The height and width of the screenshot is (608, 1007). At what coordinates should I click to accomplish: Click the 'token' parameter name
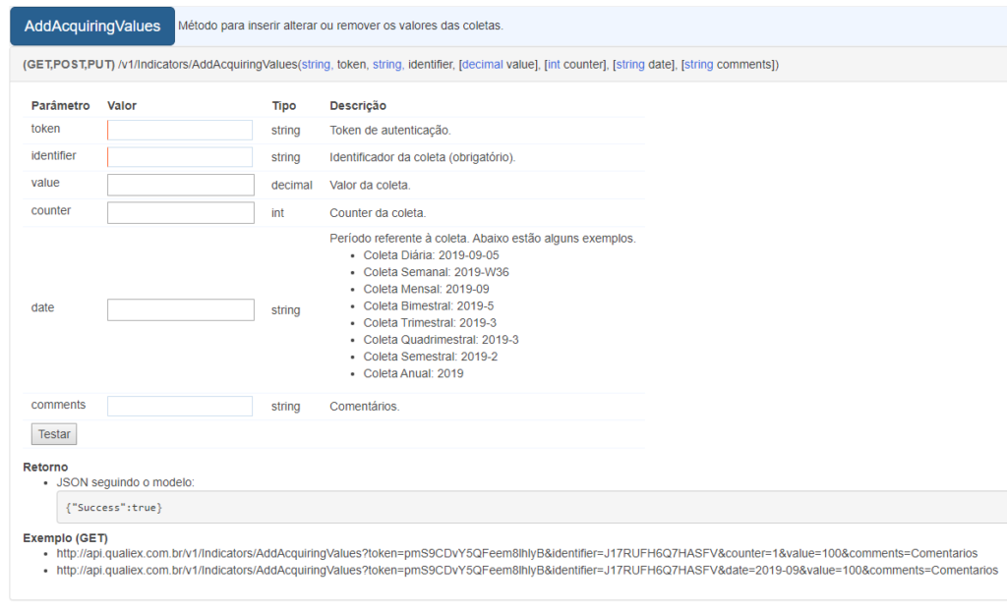pos(45,129)
